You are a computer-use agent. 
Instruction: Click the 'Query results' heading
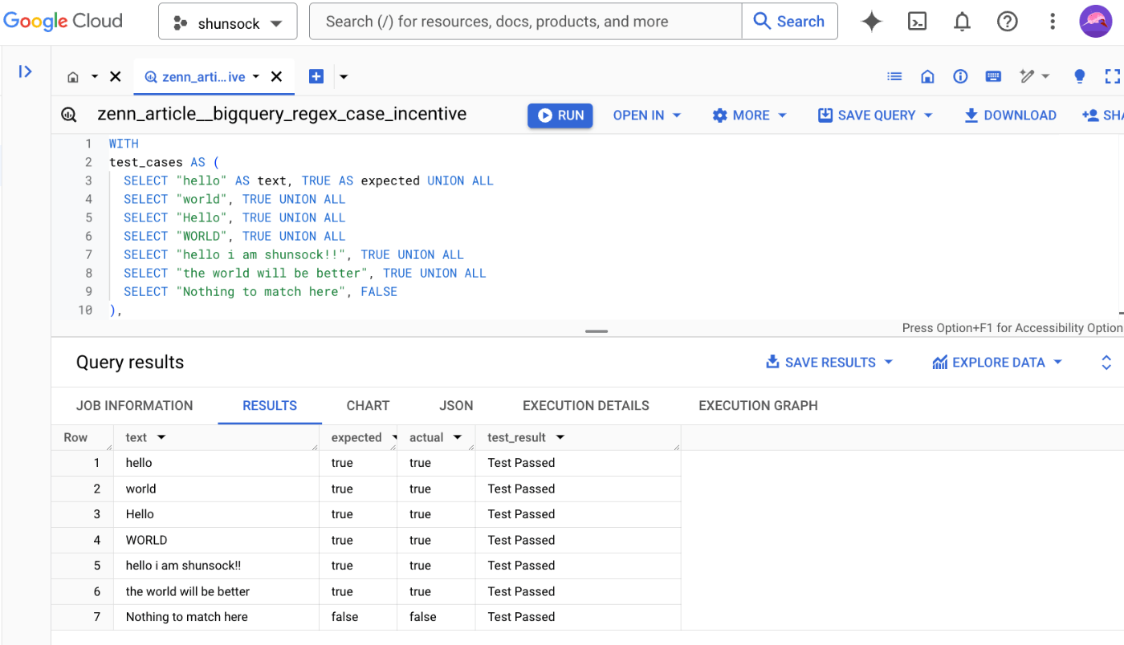pos(130,363)
